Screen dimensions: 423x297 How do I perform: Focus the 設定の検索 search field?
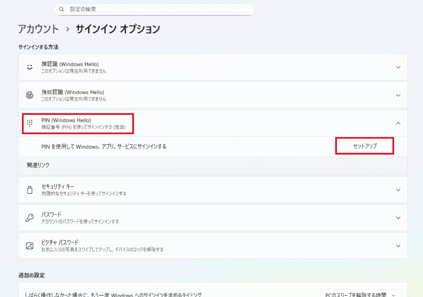pyautogui.click(x=157, y=9)
